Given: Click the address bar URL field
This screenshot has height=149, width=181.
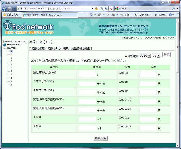Looking at the screenshot, I should click(54, 9).
